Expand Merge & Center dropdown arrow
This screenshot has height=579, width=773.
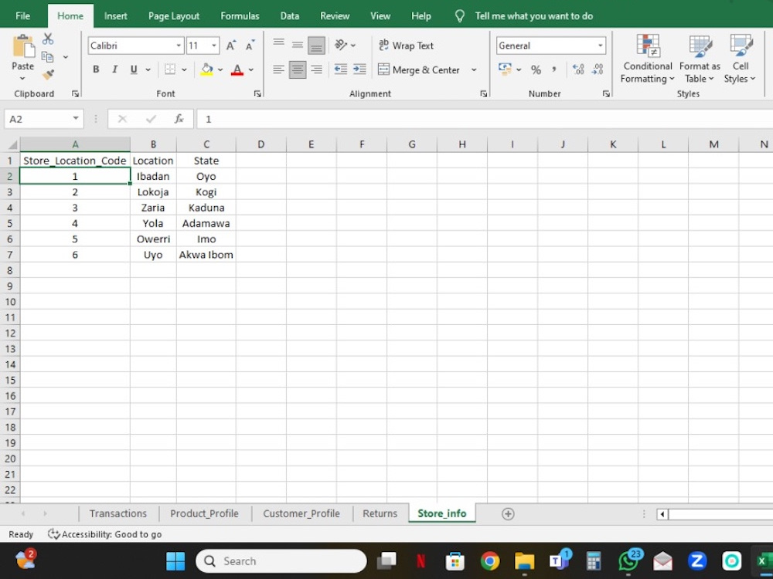pyautogui.click(x=474, y=70)
